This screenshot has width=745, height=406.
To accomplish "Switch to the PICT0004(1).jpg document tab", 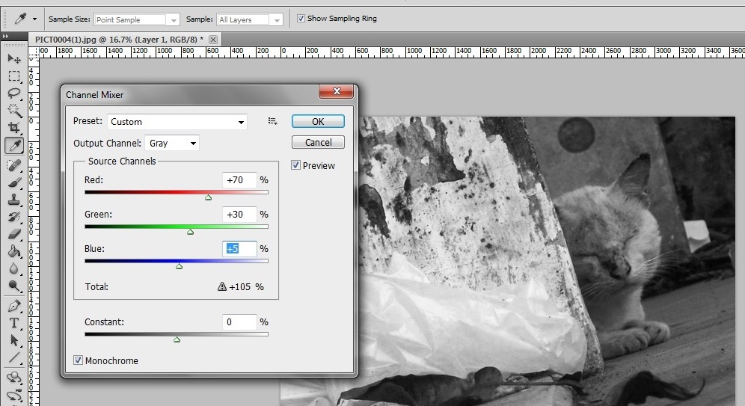I will click(x=119, y=40).
